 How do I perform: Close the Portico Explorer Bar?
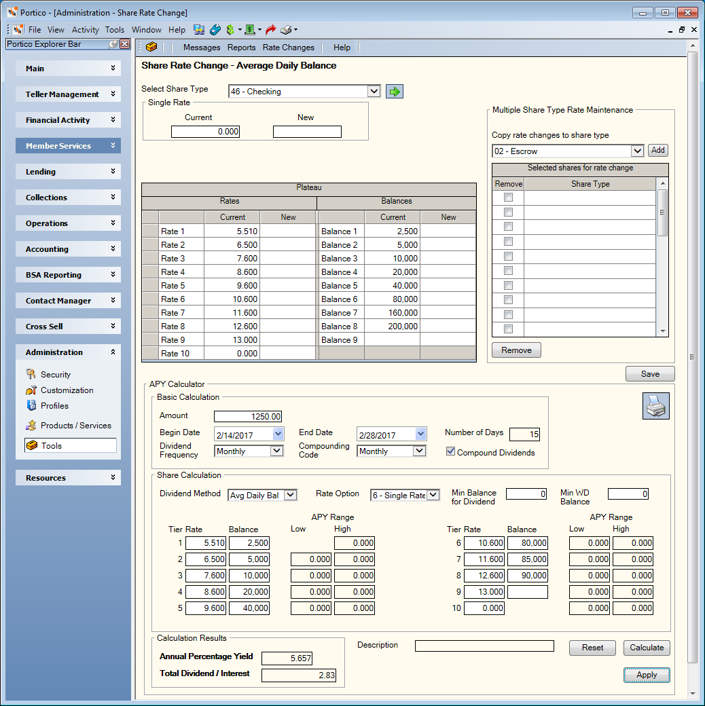coord(125,43)
